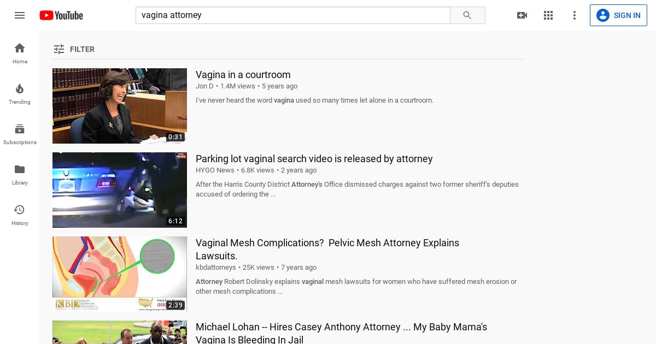Visit the HYGO News channel

[x=215, y=170]
